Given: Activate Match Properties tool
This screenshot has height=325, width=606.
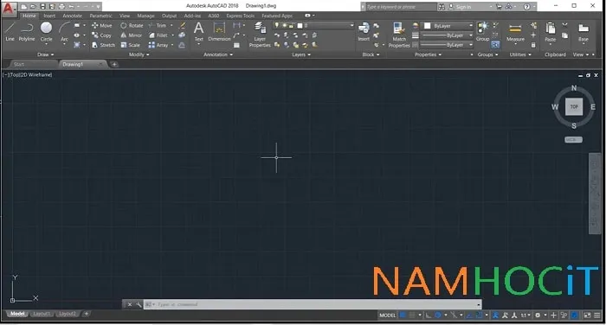Looking at the screenshot, I should click(x=399, y=35).
